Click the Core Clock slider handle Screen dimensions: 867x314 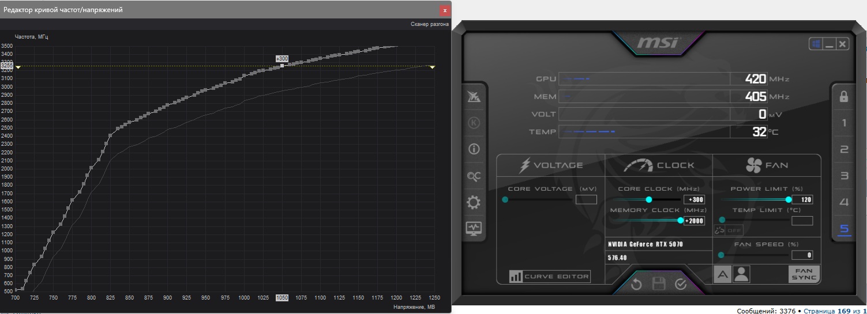(x=649, y=199)
